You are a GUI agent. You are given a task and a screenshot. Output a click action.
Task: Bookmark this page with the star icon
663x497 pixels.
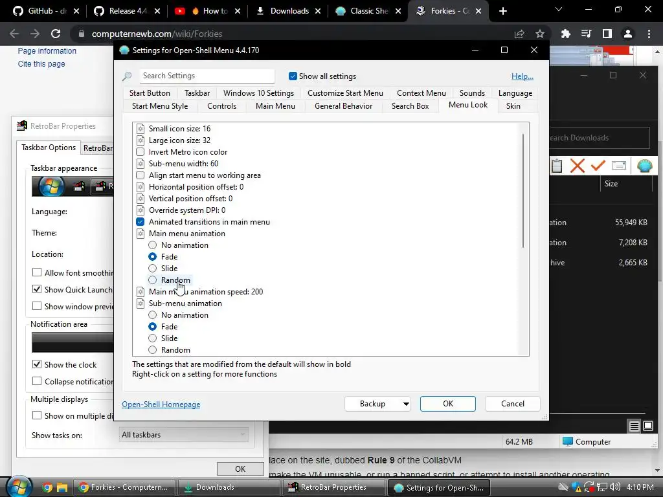tap(540, 34)
